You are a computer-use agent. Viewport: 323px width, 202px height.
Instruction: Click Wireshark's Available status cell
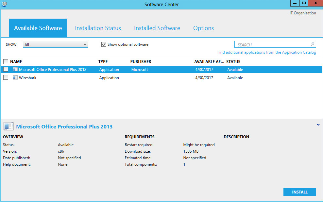(x=235, y=77)
